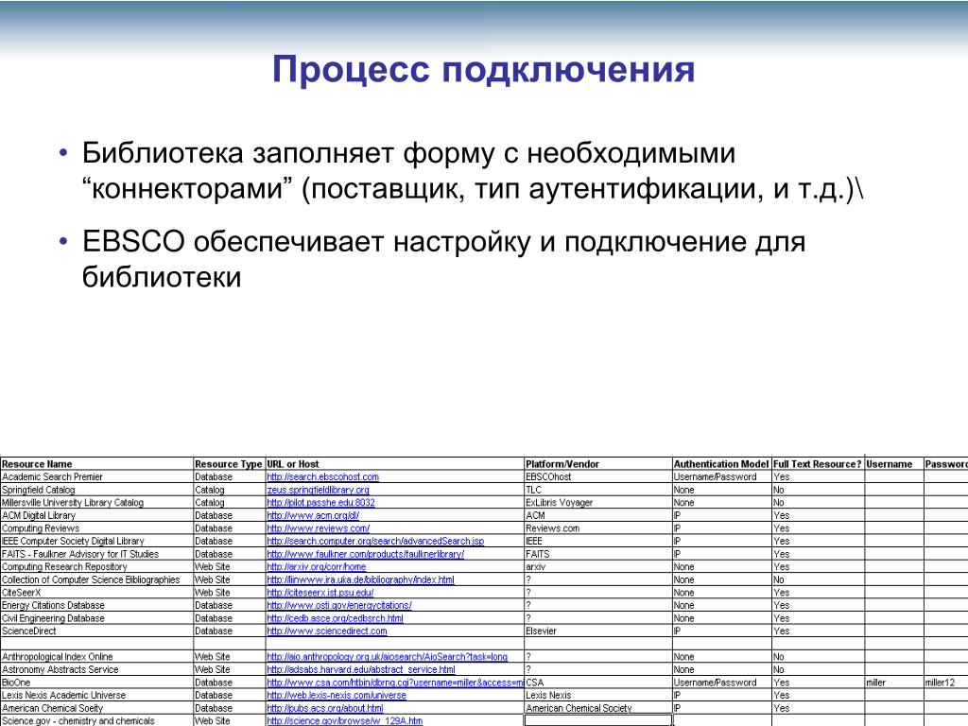Click the 'miller' username cell
The height and width of the screenshot is (726, 968).
894,683
